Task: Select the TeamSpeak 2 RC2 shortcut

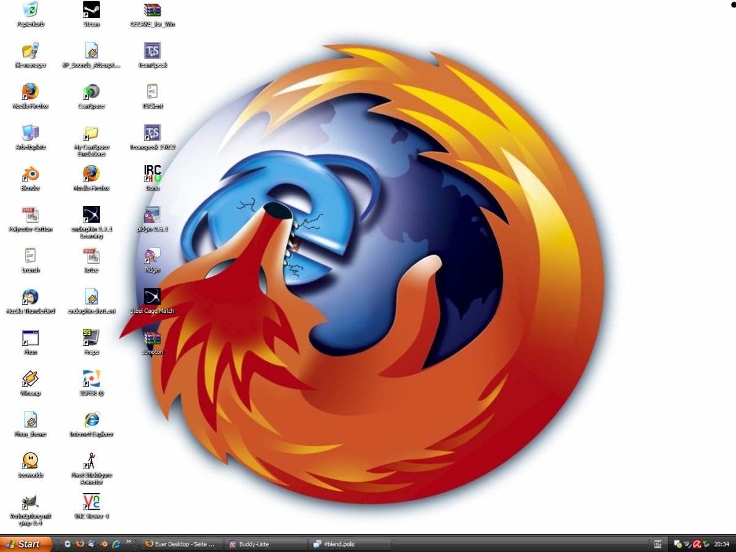Action: 152,133
